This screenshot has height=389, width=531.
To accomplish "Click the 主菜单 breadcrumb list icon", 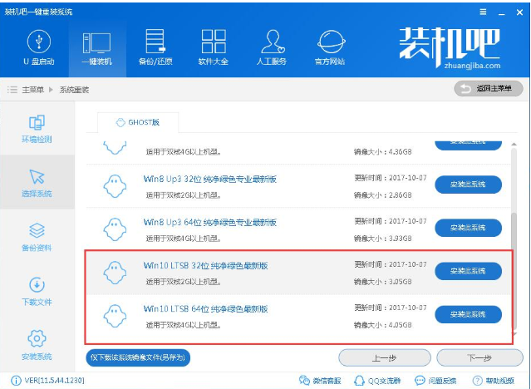I will [x=12, y=90].
